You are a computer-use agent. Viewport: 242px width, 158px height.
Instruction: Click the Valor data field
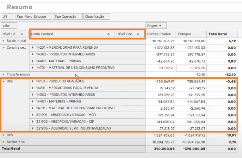pyautogui.click(x=9, y=26)
